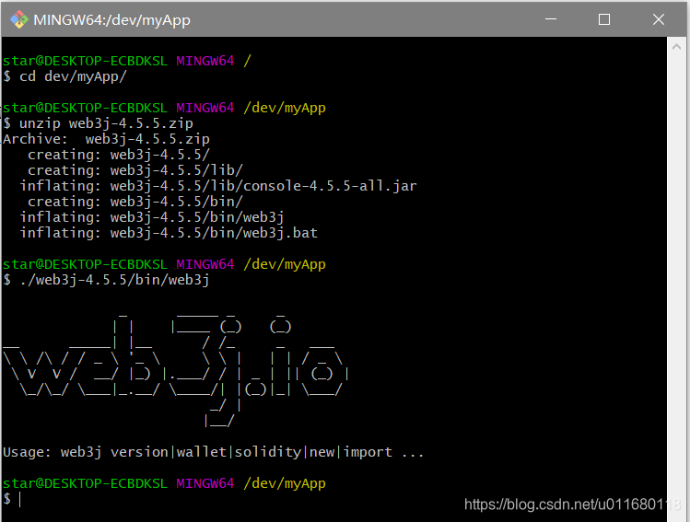Click the 'creating: web3j-4.5.5/bin/' line

coord(135,202)
